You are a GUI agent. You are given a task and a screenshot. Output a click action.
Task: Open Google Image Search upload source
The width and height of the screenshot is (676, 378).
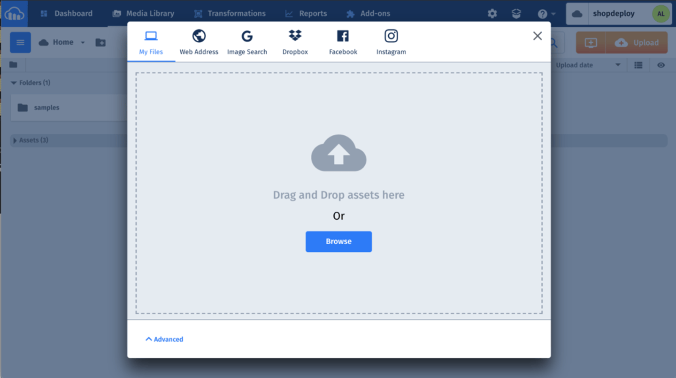pos(247,41)
